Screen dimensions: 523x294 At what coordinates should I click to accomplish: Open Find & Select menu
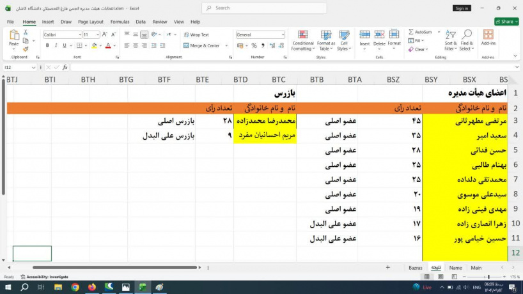467,41
